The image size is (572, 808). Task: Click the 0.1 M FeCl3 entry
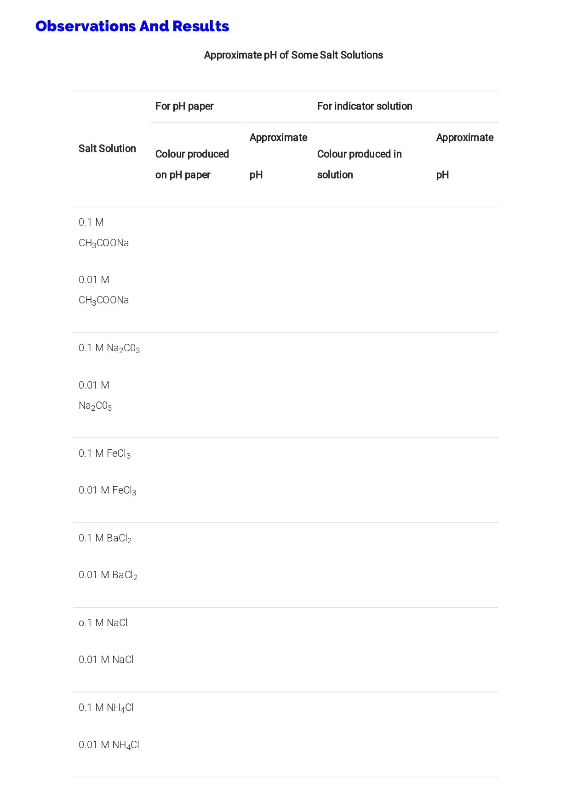[104, 454]
